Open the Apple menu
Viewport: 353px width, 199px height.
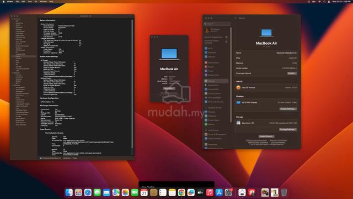click(3, 2)
